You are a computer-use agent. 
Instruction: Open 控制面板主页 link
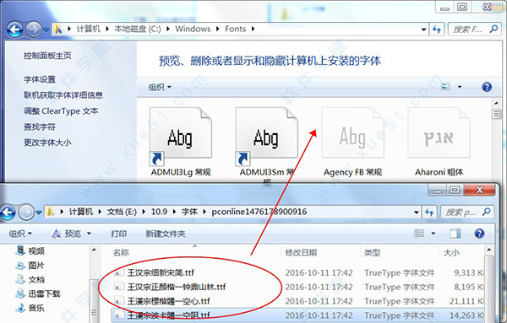47,56
